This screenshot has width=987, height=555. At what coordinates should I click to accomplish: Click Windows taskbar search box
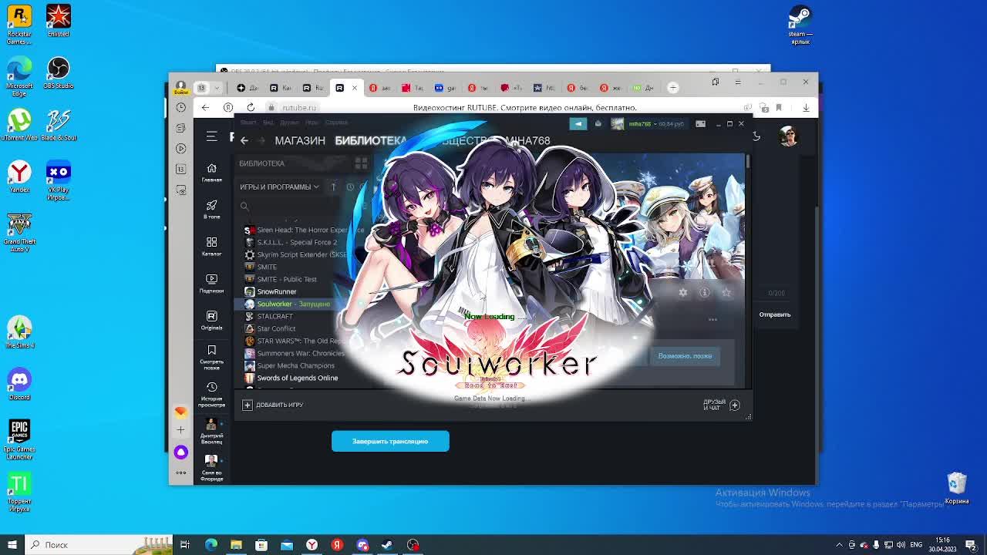(x=98, y=545)
